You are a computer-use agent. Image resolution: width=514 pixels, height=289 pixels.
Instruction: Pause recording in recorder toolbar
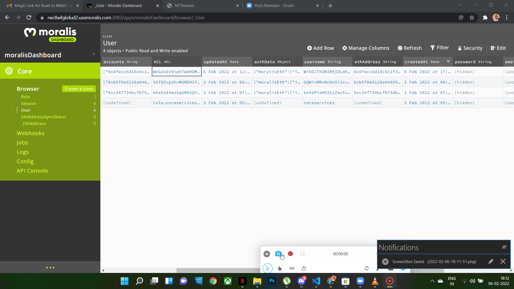coord(303,254)
